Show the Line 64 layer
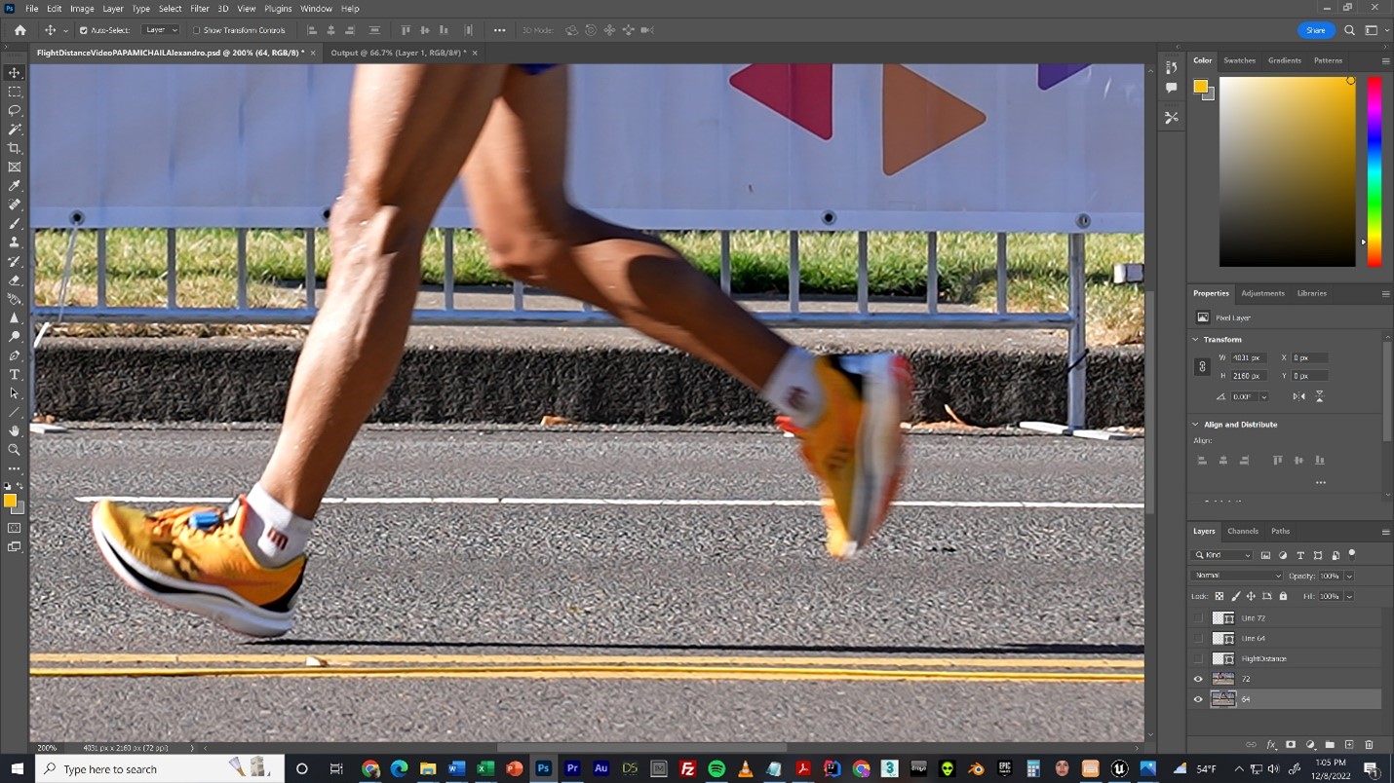The height and width of the screenshot is (783, 1394). point(1198,639)
